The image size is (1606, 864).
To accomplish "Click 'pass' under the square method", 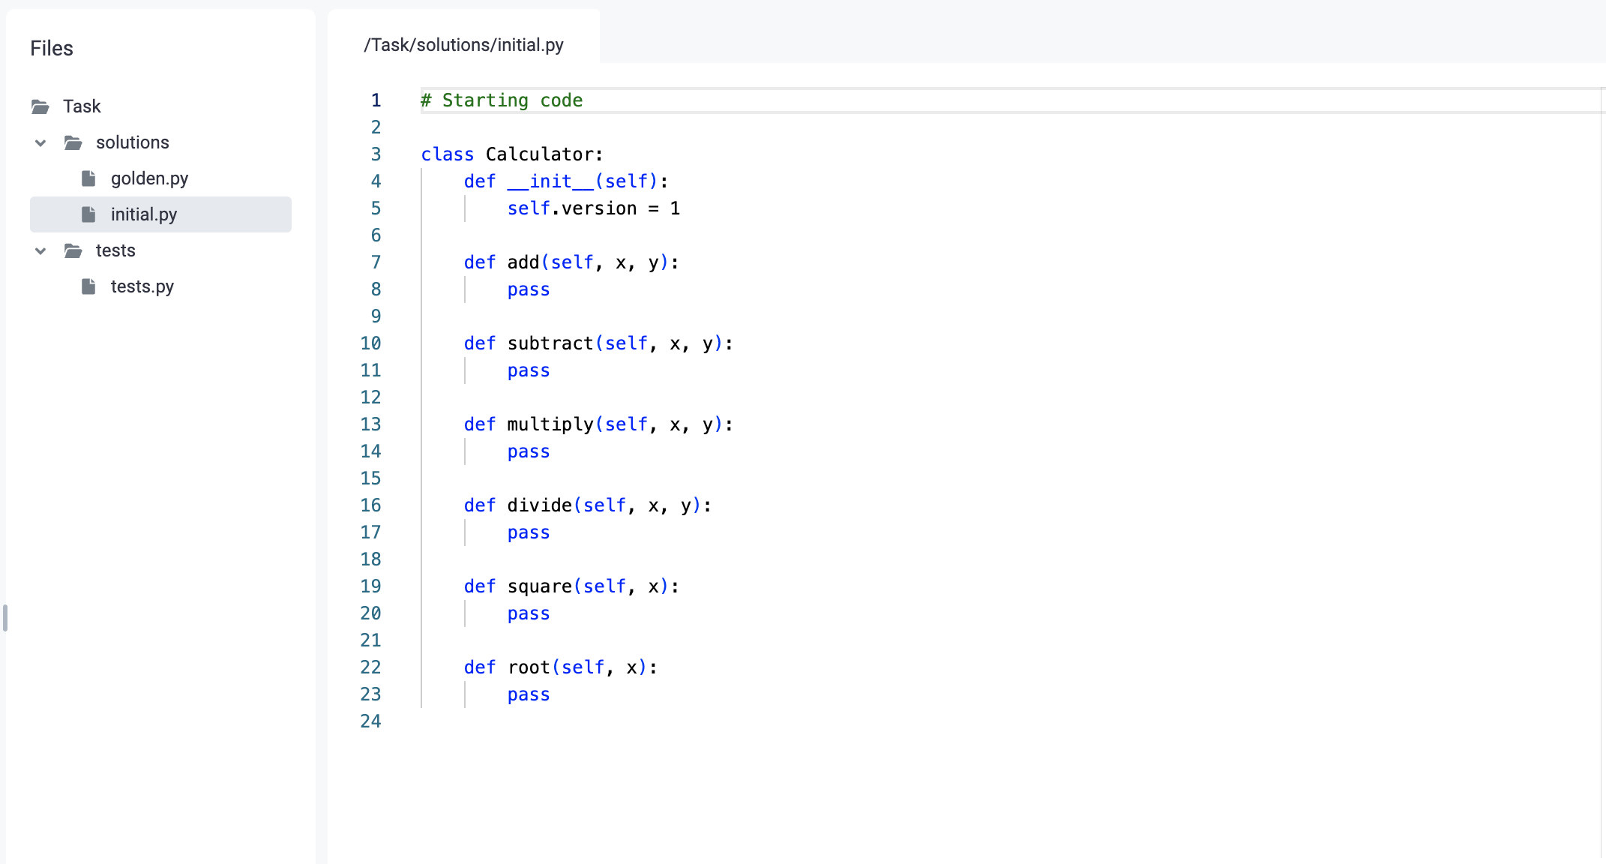I will 529,613.
